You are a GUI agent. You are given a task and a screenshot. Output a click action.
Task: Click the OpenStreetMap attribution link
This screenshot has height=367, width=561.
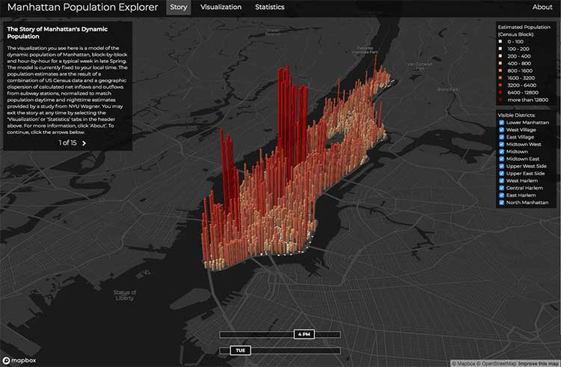(x=498, y=364)
